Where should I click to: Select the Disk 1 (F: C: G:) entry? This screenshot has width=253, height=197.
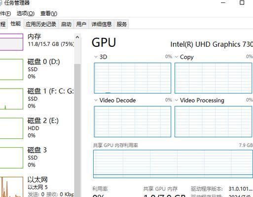[x=37, y=98]
